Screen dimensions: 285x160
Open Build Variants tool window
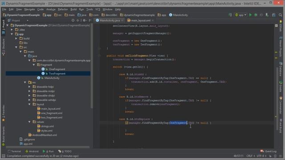(4, 136)
